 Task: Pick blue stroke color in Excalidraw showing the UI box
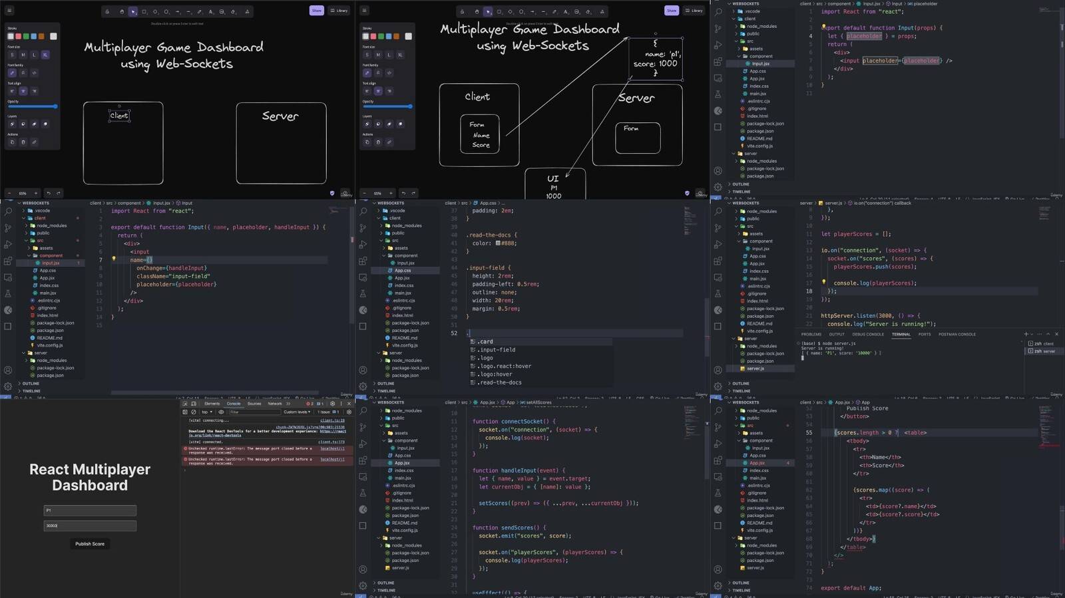pos(388,36)
